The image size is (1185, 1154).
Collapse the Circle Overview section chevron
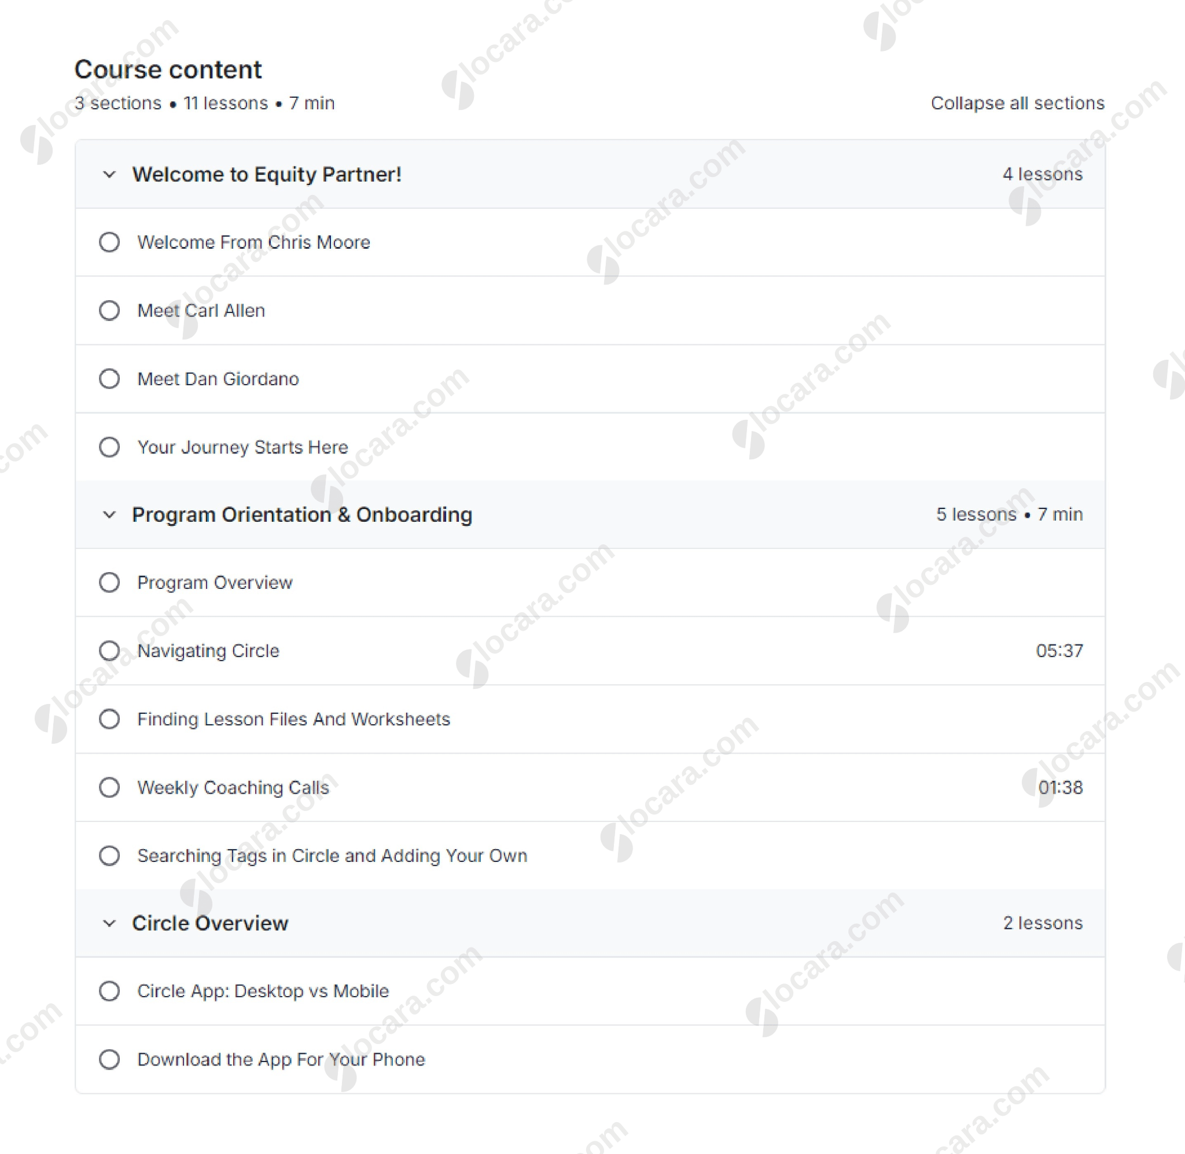tap(109, 923)
